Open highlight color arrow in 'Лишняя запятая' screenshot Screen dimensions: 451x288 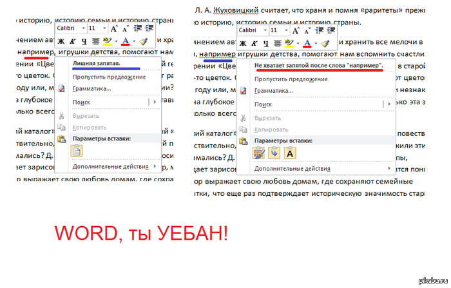coord(116,41)
